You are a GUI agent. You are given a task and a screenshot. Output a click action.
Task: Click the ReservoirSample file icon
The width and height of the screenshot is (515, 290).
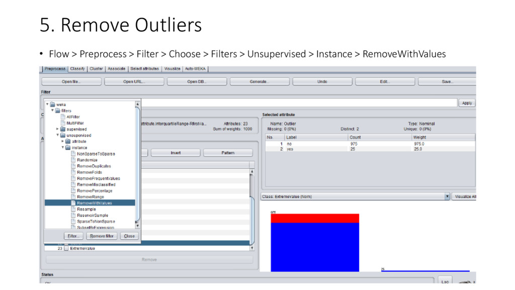click(73, 215)
